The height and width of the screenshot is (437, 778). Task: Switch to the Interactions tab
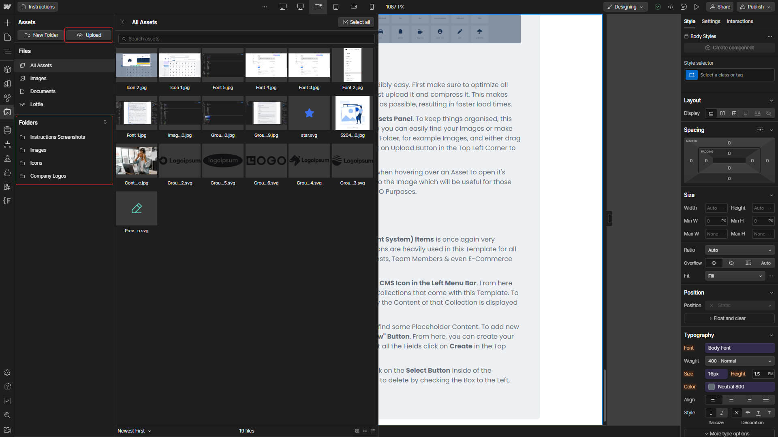(740, 21)
